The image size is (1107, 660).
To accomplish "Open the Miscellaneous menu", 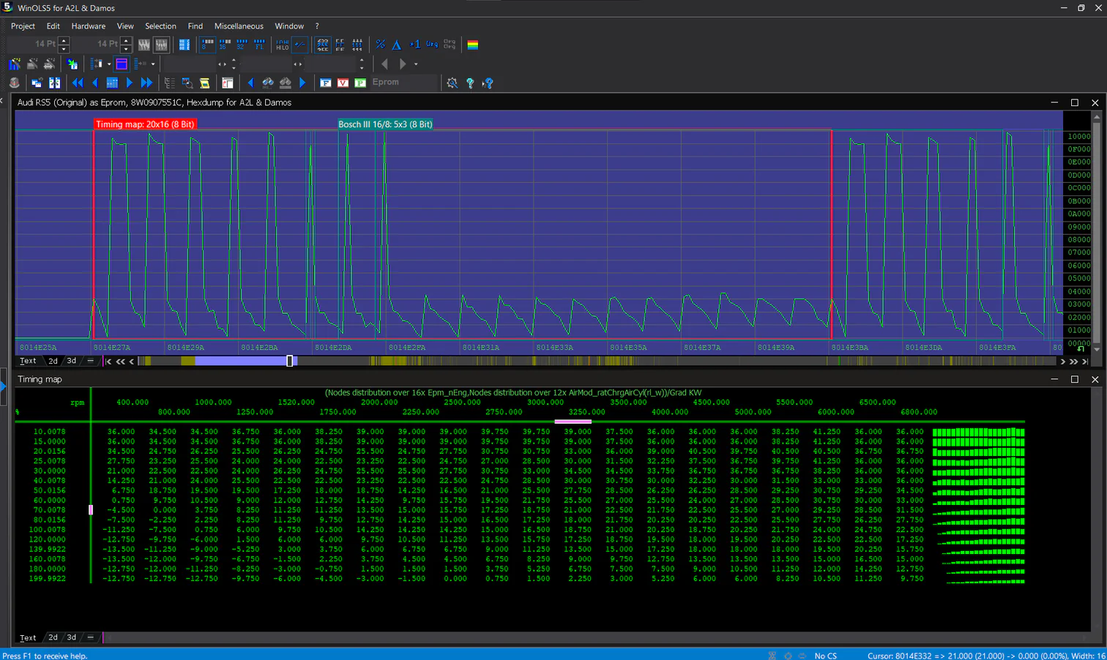I will pyautogui.click(x=239, y=26).
